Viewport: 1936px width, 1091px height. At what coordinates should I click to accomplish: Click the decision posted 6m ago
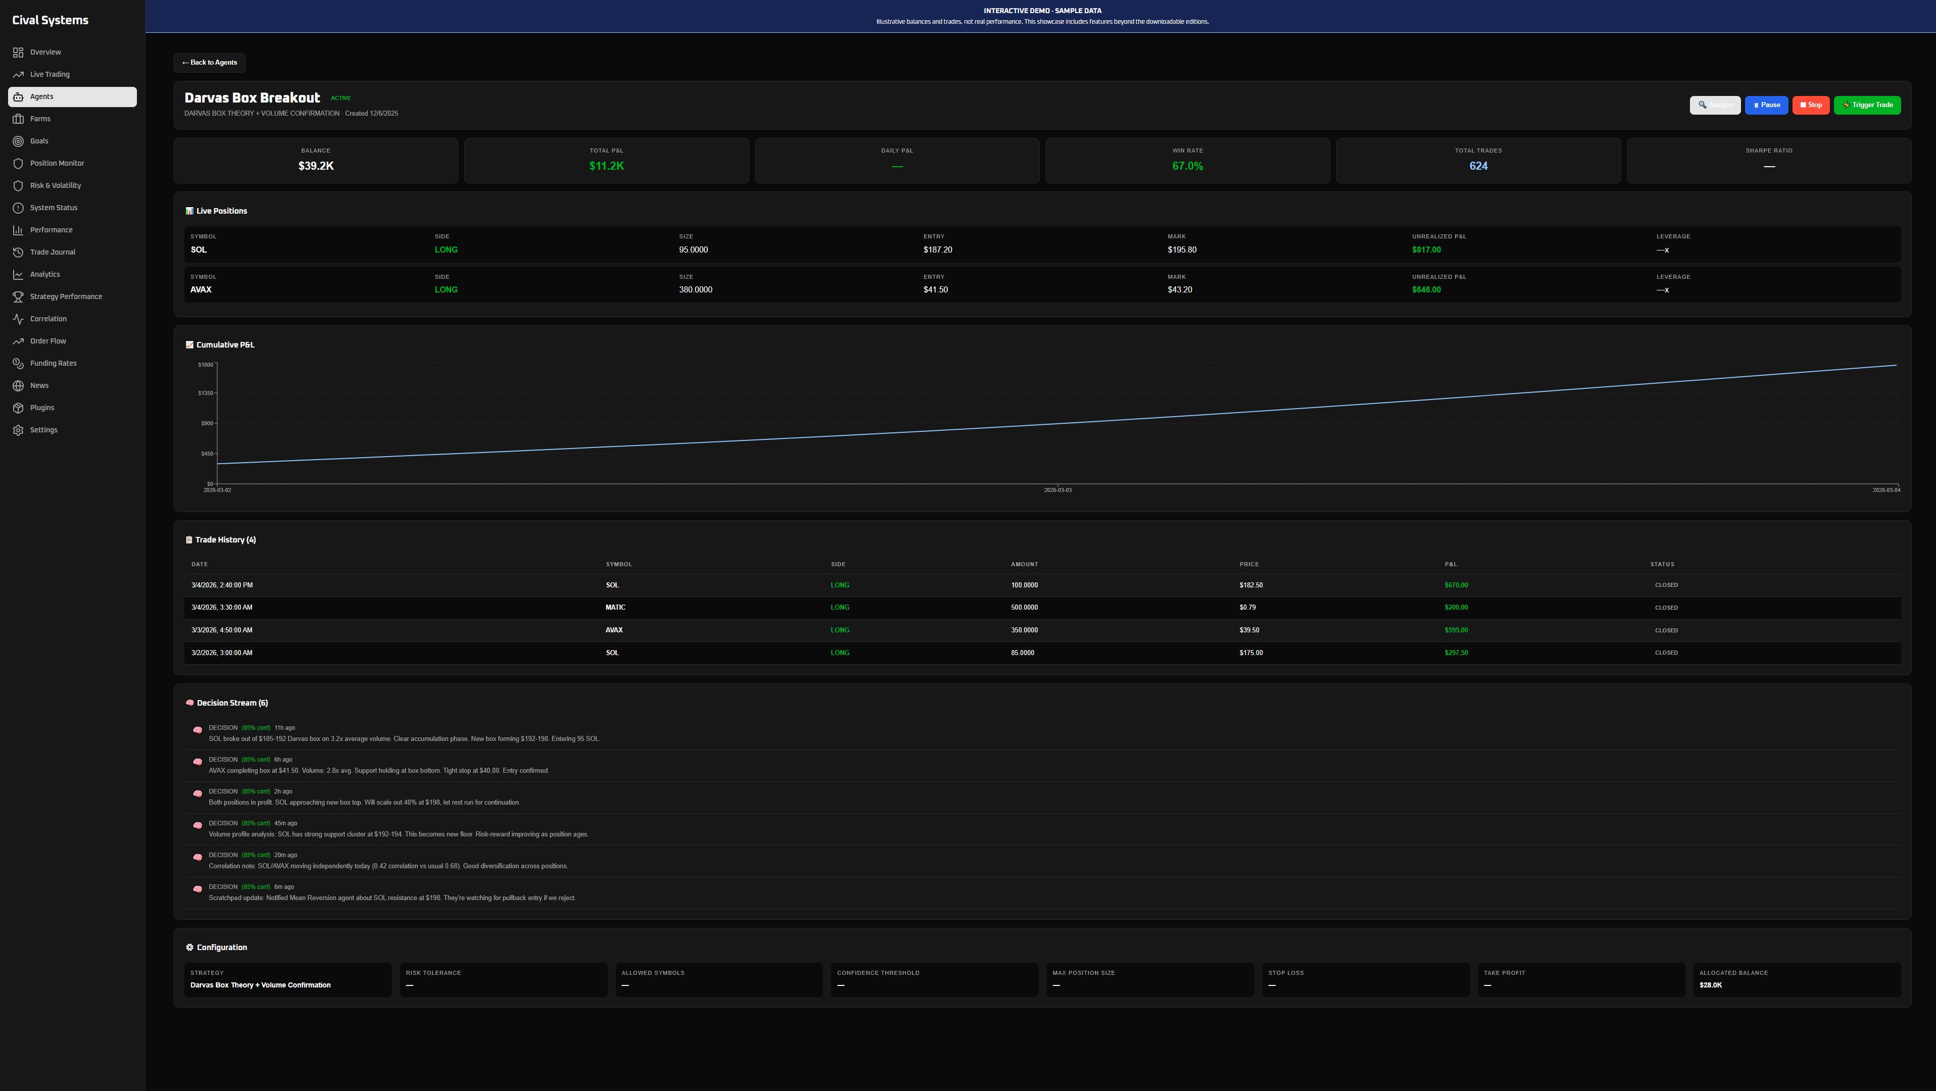(1042, 892)
